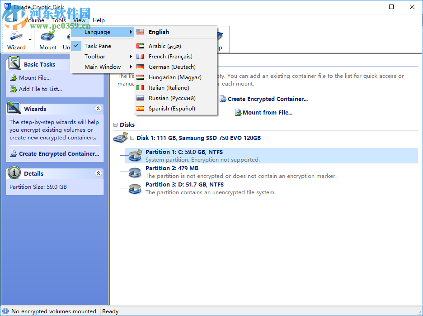Viewport: 423px width, 316px height.
Task: Close the open View menu
Action: pyautogui.click(x=80, y=20)
